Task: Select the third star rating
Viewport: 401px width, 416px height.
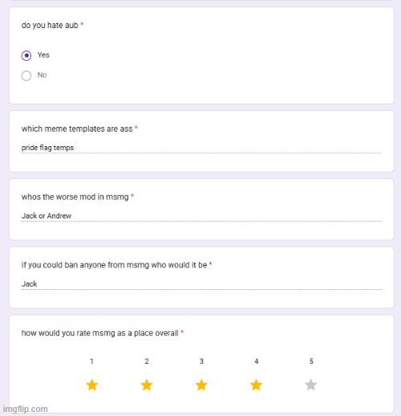Action: (201, 385)
